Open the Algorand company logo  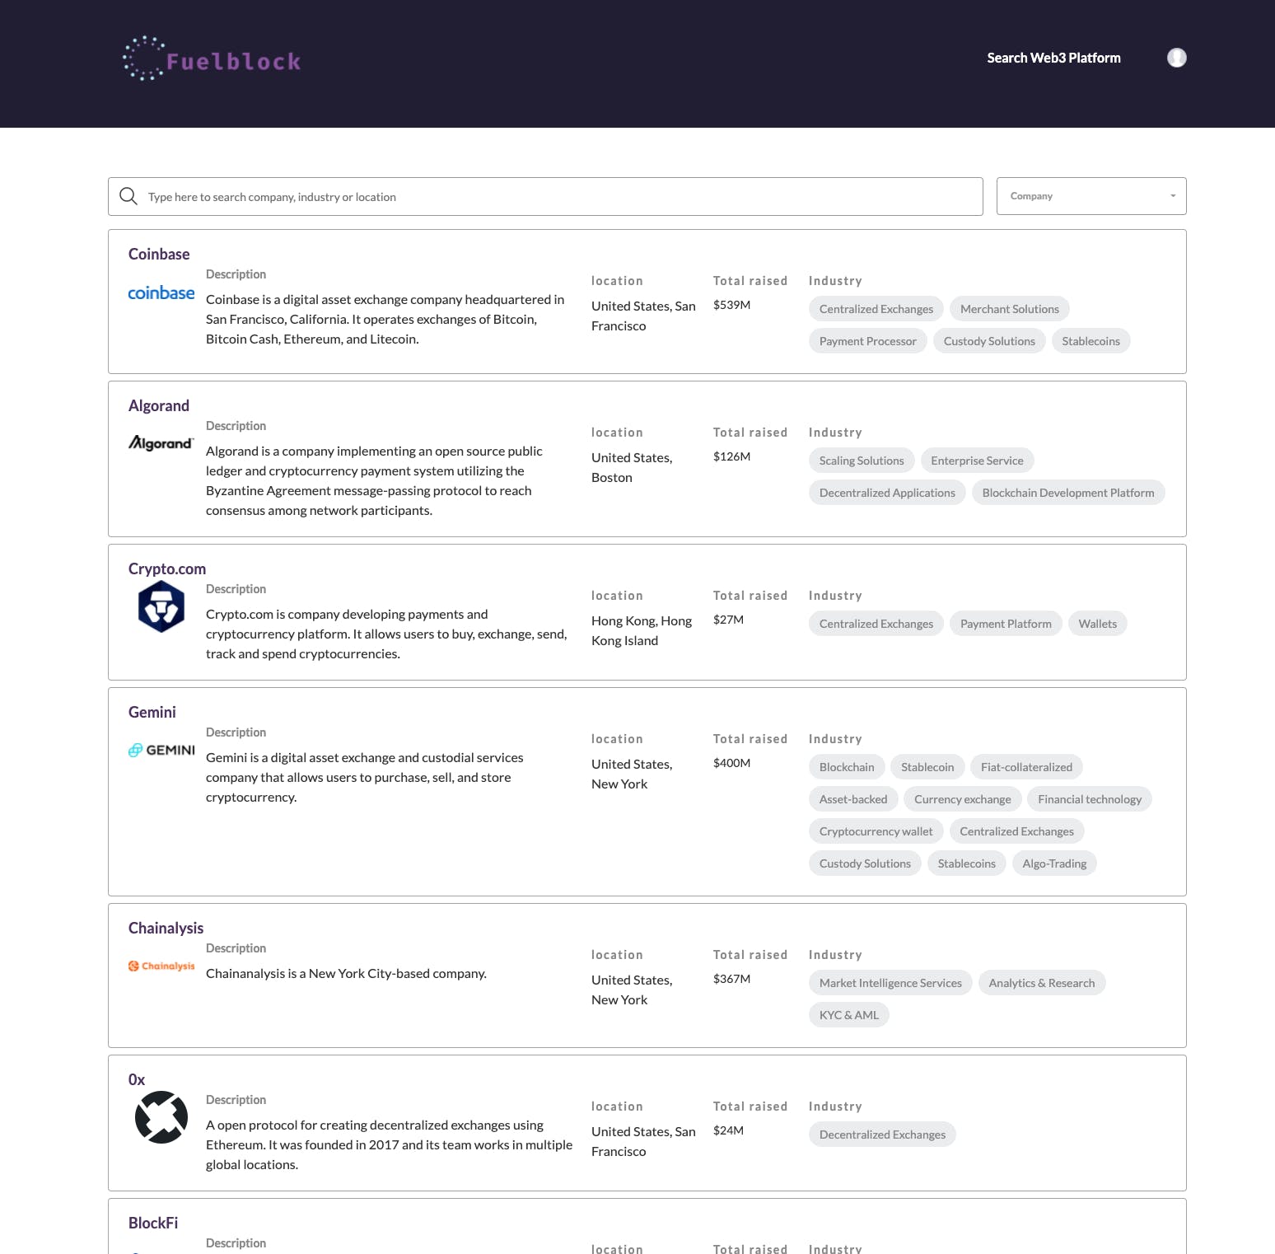pyautogui.click(x=161, y=443)
